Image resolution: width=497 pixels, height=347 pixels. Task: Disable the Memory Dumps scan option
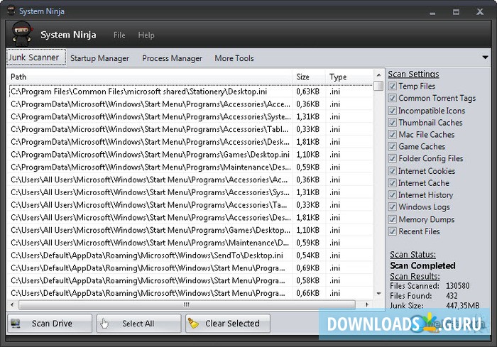(393, 219)
